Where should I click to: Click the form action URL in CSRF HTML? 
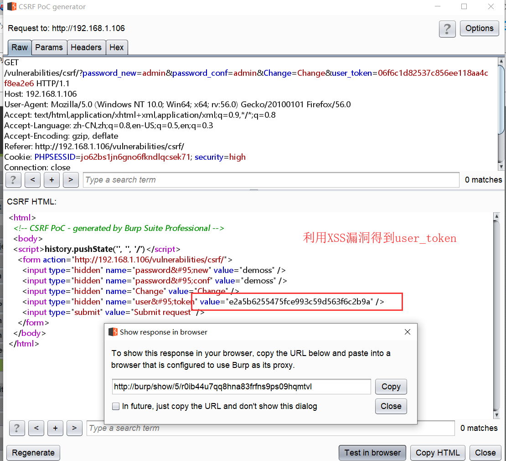(x=150, y=260)
